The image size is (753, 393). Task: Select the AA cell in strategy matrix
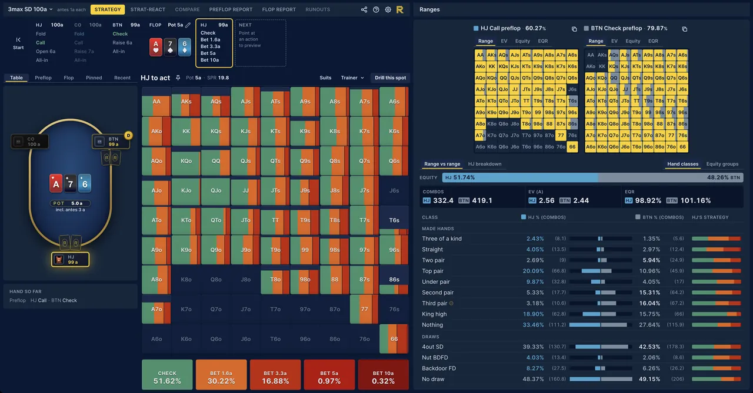coord(156,102)
